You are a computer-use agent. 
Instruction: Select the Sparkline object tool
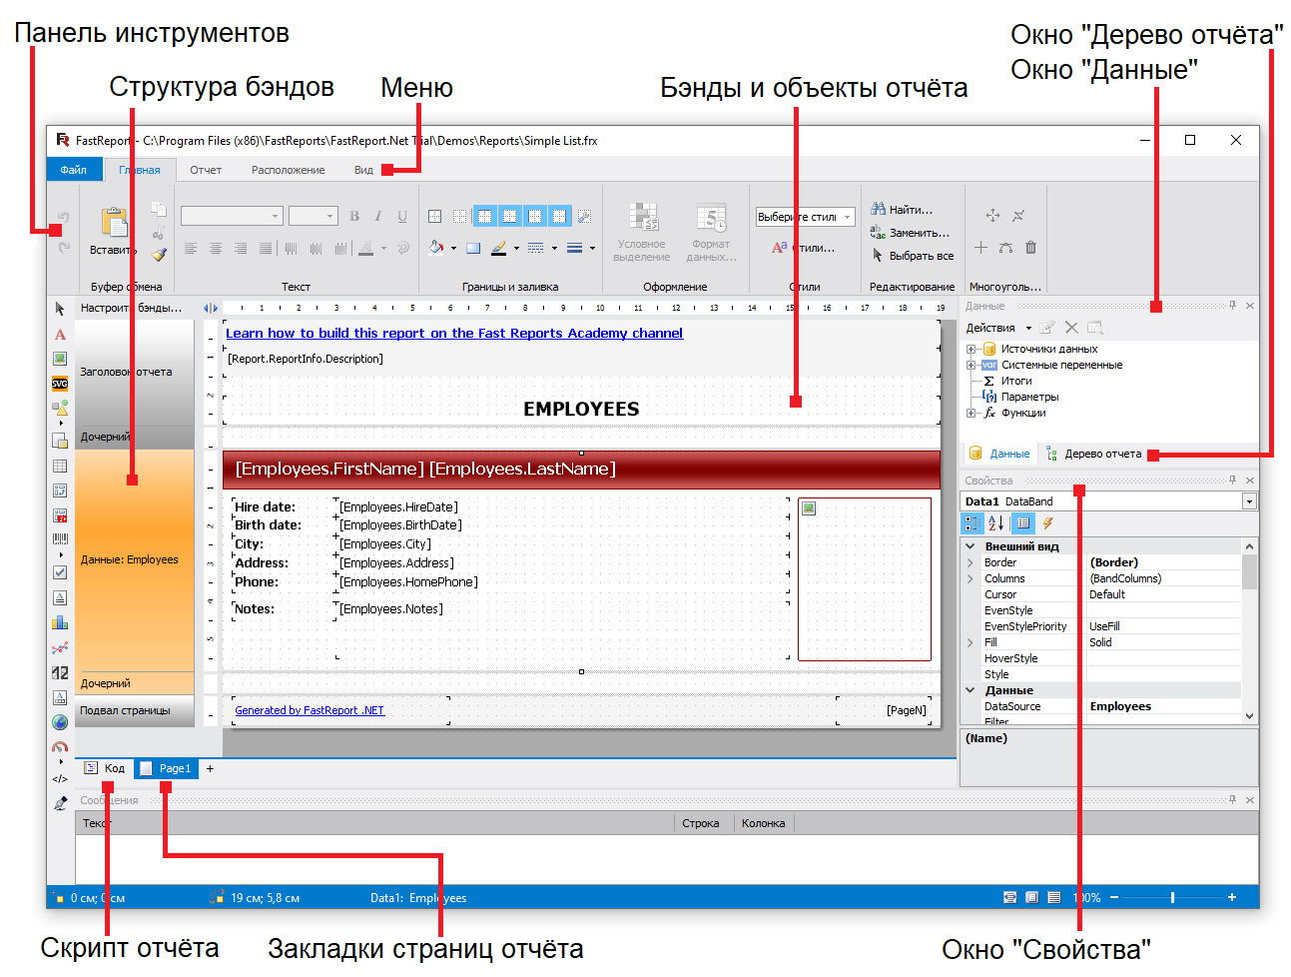60,648
